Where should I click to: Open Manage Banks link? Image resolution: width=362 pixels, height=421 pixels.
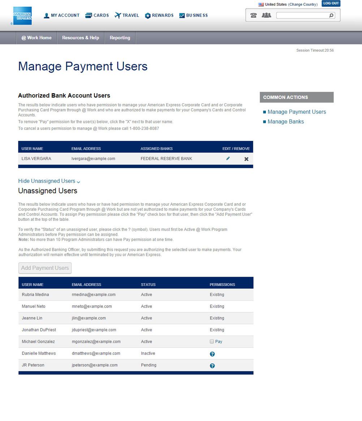pyautogui.click(x=286, y=122)
